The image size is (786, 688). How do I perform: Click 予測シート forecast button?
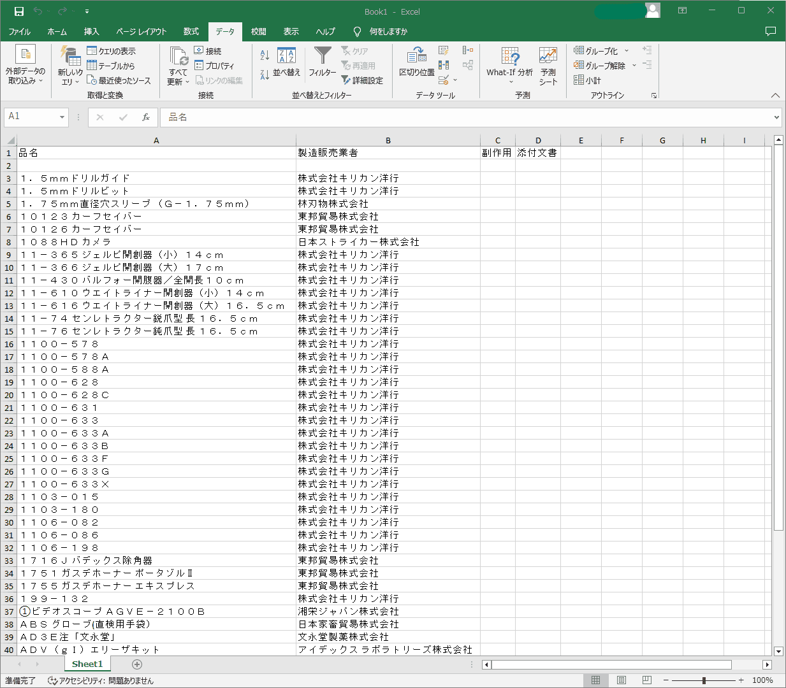(548, 65)
